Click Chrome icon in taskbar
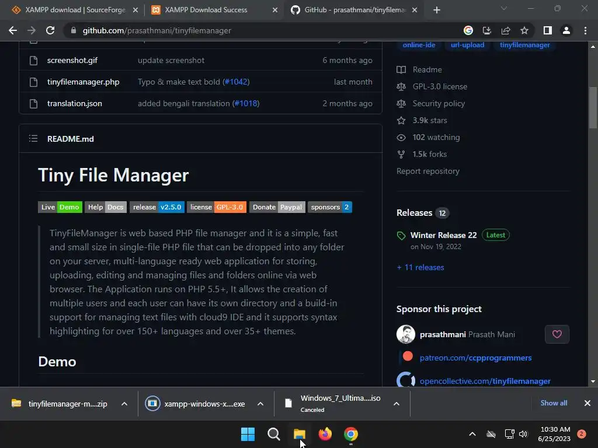This screenshot has width=598, height=448. point(351,434)
